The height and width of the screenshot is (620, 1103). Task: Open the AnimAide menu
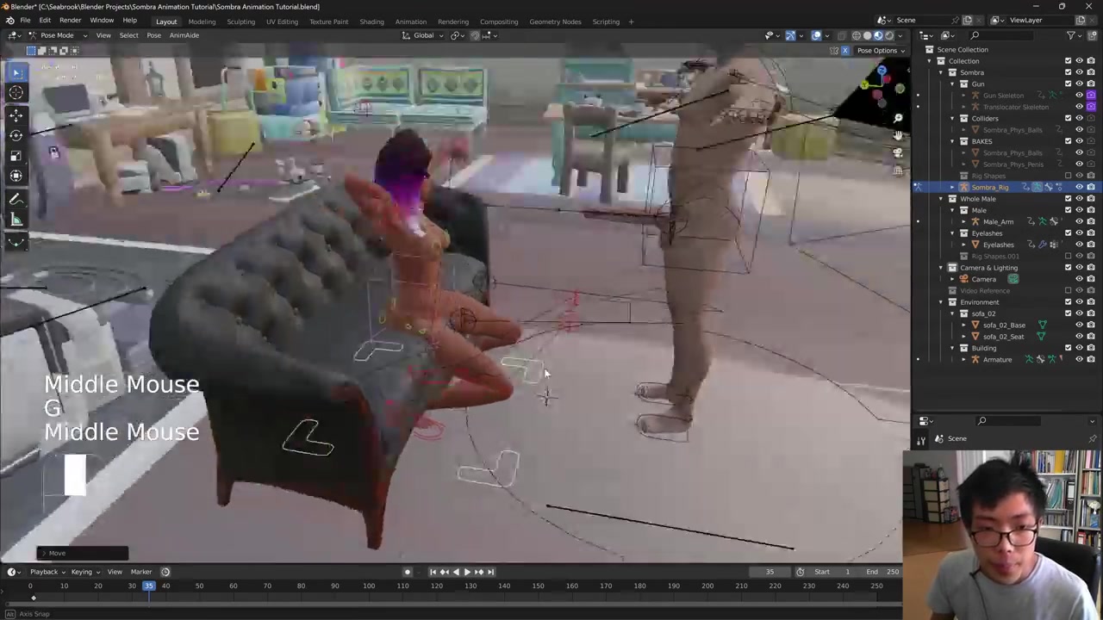pos(184,35)
